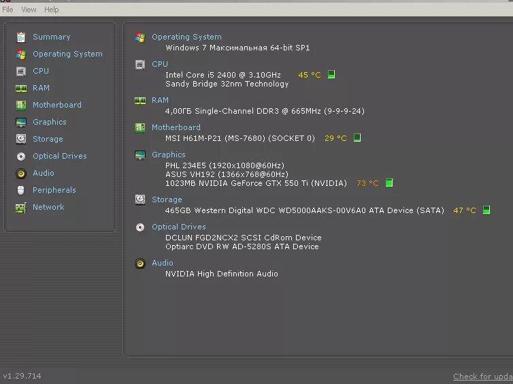513x384 pixels.
Task: Click the Optical Drives disc icon in sidebar
Action: tap(21, 157)
